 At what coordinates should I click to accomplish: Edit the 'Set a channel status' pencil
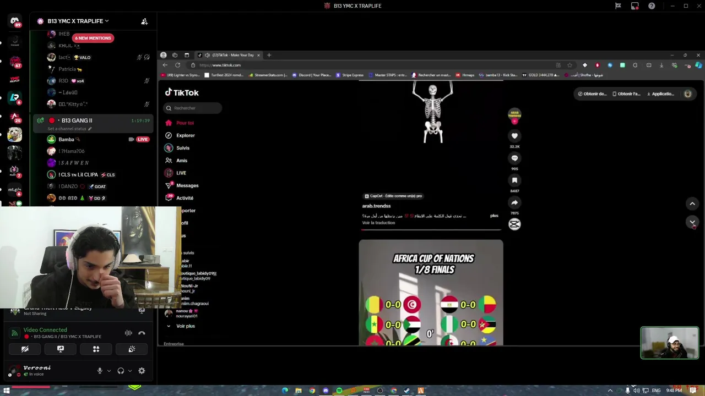click(x=90, y=129)
